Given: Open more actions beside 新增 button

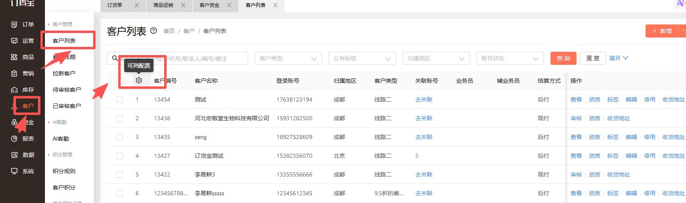Looking at the screenshot, I should click(682, 31).
